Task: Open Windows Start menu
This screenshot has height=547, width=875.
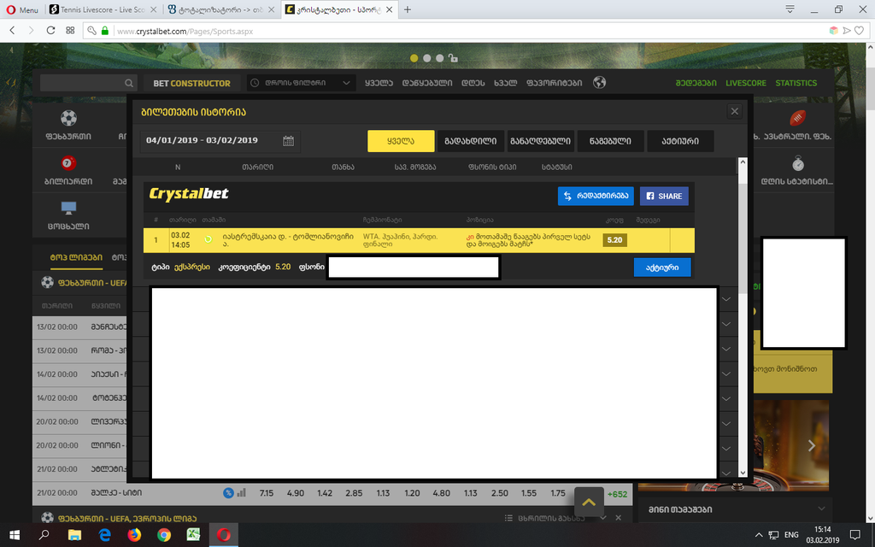Action: tap(15, 535)
